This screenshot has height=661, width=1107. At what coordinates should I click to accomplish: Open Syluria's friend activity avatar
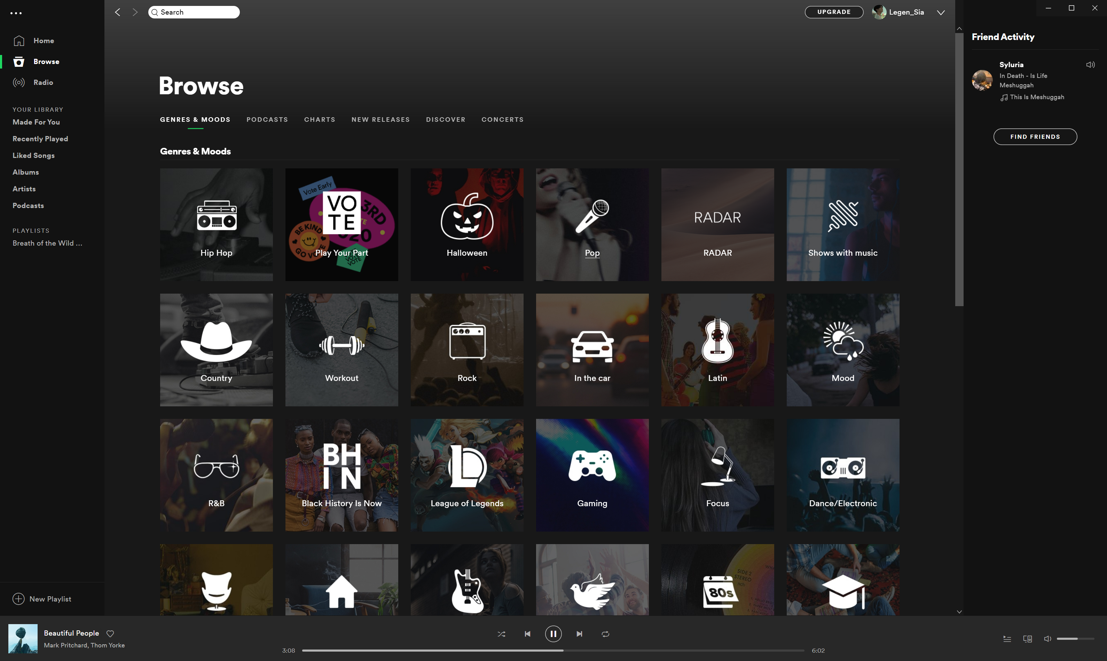click(982, 81)
